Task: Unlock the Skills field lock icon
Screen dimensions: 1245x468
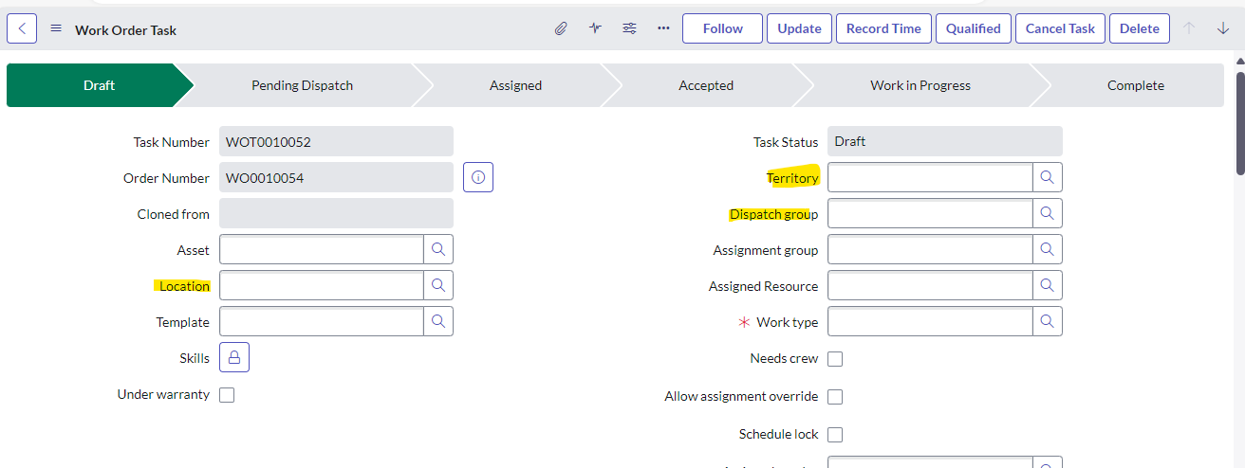Action: 234,357
